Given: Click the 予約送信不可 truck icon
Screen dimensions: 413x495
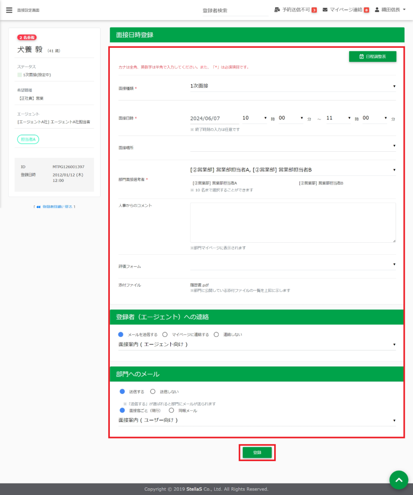Looking at the screenshot, I should pyautogui.click(x=277, y=10).
